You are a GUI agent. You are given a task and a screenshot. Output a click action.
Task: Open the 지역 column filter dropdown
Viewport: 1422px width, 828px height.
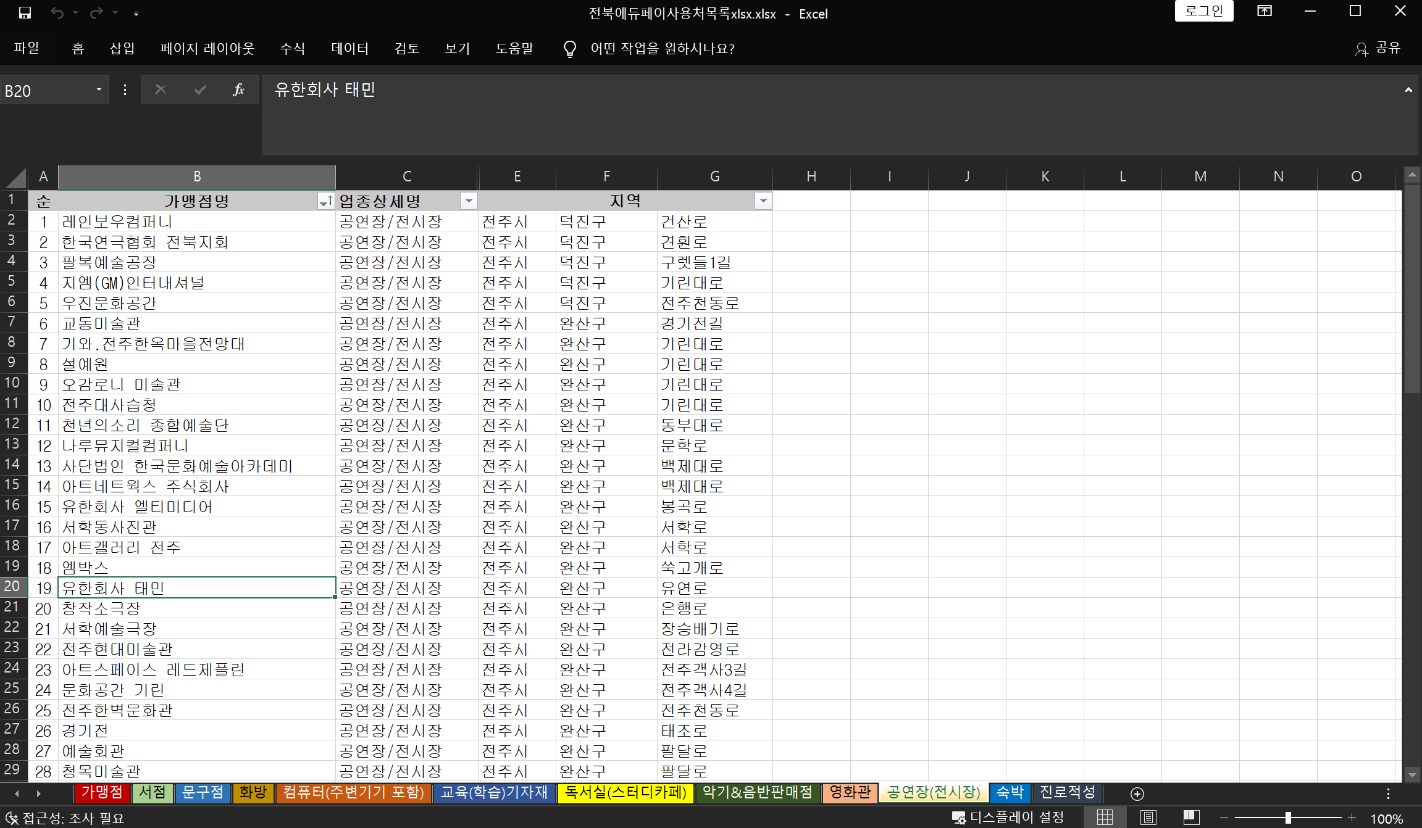(763, 201)
